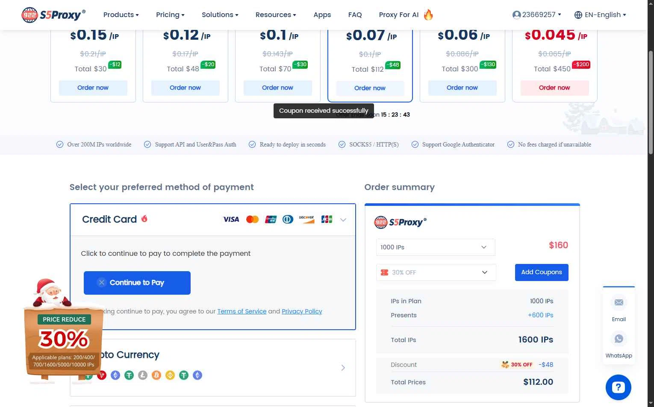Click the Email envelope icon

click(619, 302)
